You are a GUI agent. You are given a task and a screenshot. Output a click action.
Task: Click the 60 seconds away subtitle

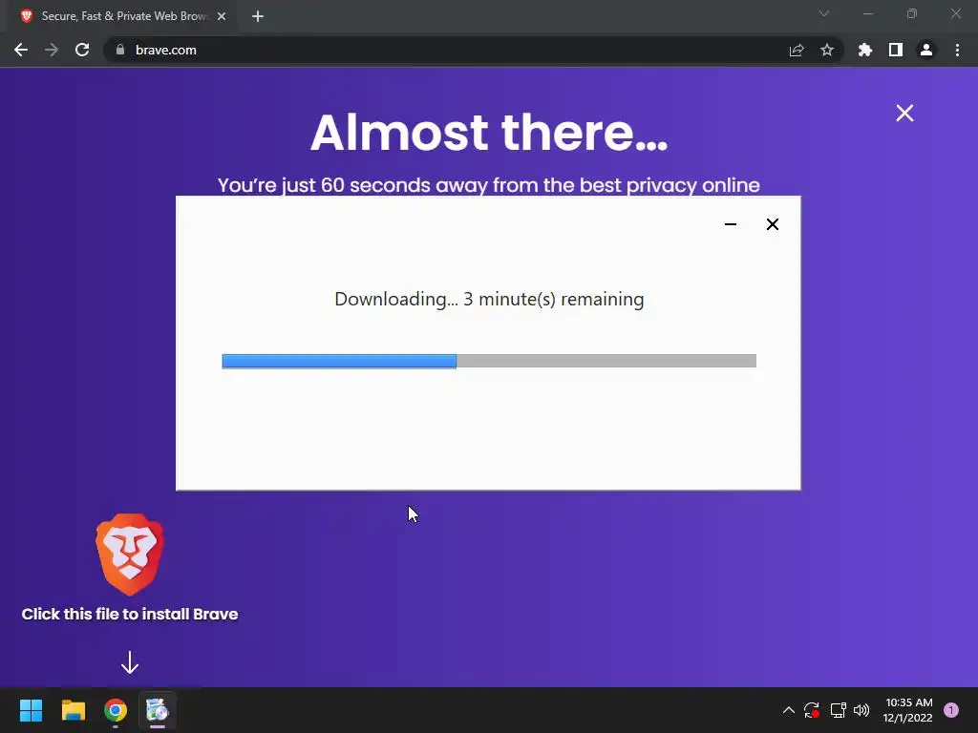(x=489, y=185)
